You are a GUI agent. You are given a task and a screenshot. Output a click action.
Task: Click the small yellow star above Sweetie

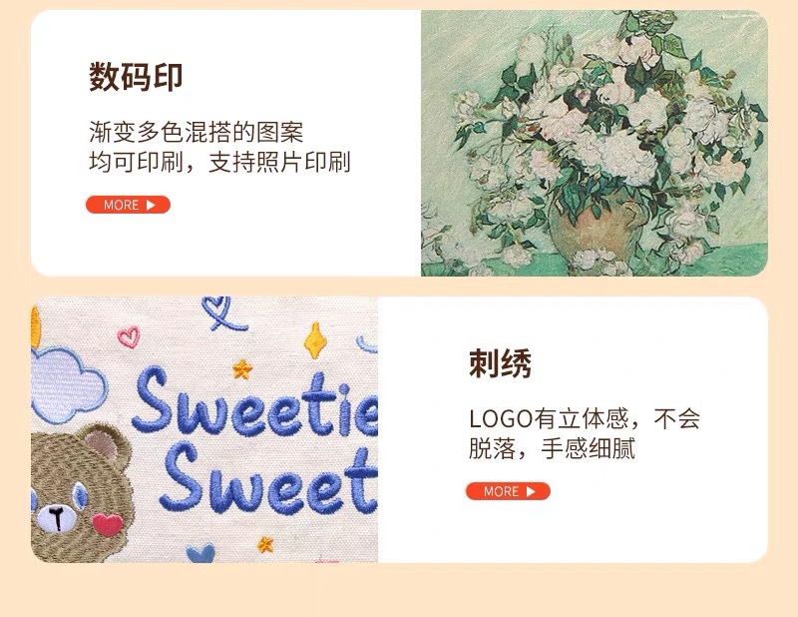click(242, 368)
